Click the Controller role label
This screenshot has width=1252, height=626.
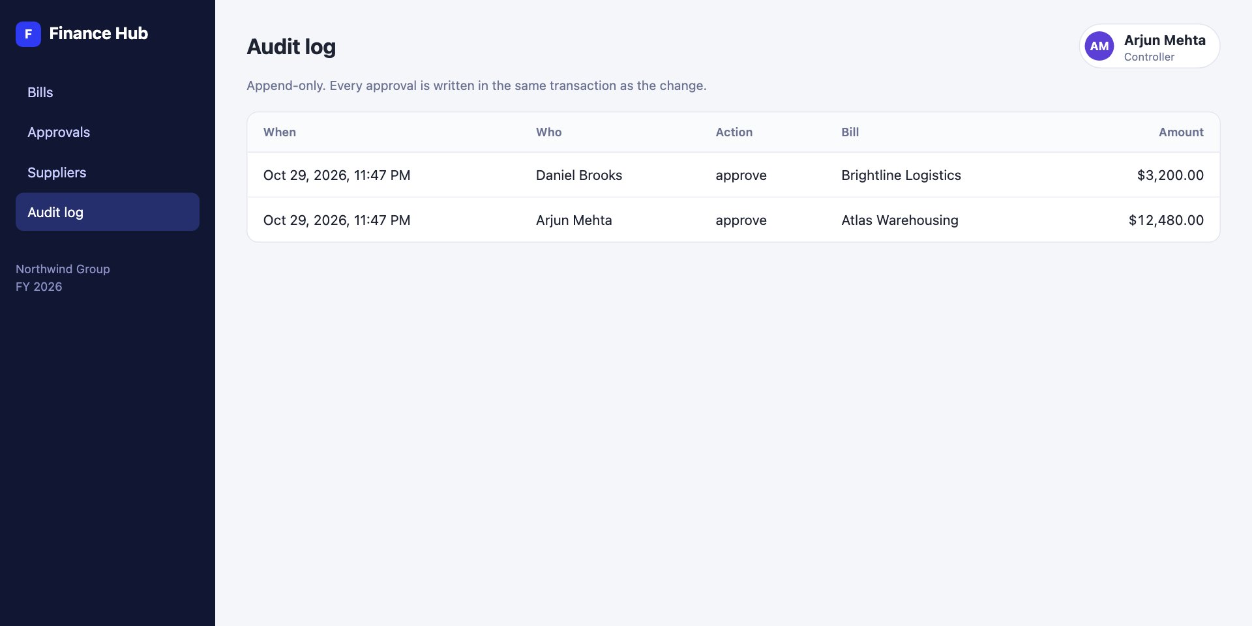tap(1149, 57)
